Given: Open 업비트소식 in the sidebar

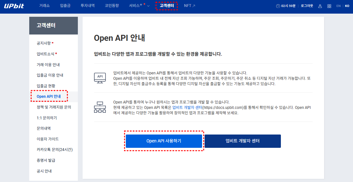Looking at the screenshot, I should click(x=45, y=54).
